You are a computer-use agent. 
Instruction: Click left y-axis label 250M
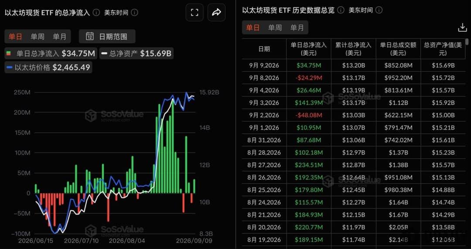pyautogui.click(x=22, y=92)
